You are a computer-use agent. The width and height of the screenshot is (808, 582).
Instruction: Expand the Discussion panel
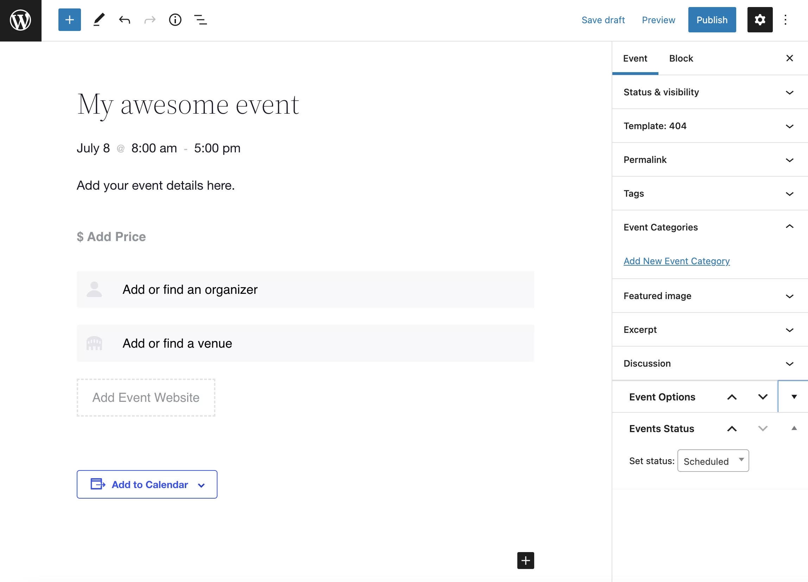[710, 363]
